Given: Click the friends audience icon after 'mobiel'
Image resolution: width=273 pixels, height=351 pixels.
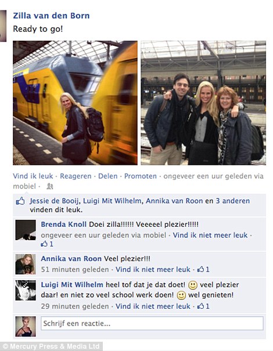Looking at the screenshot, I should (49, 186).
